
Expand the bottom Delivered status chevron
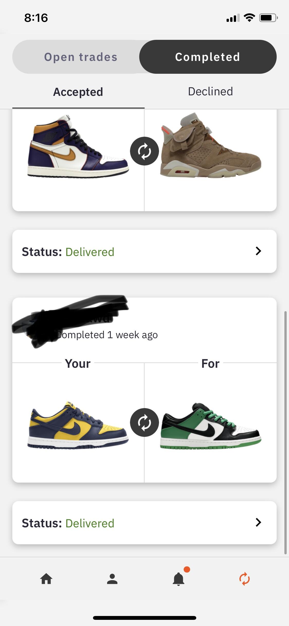pos(258,522)
